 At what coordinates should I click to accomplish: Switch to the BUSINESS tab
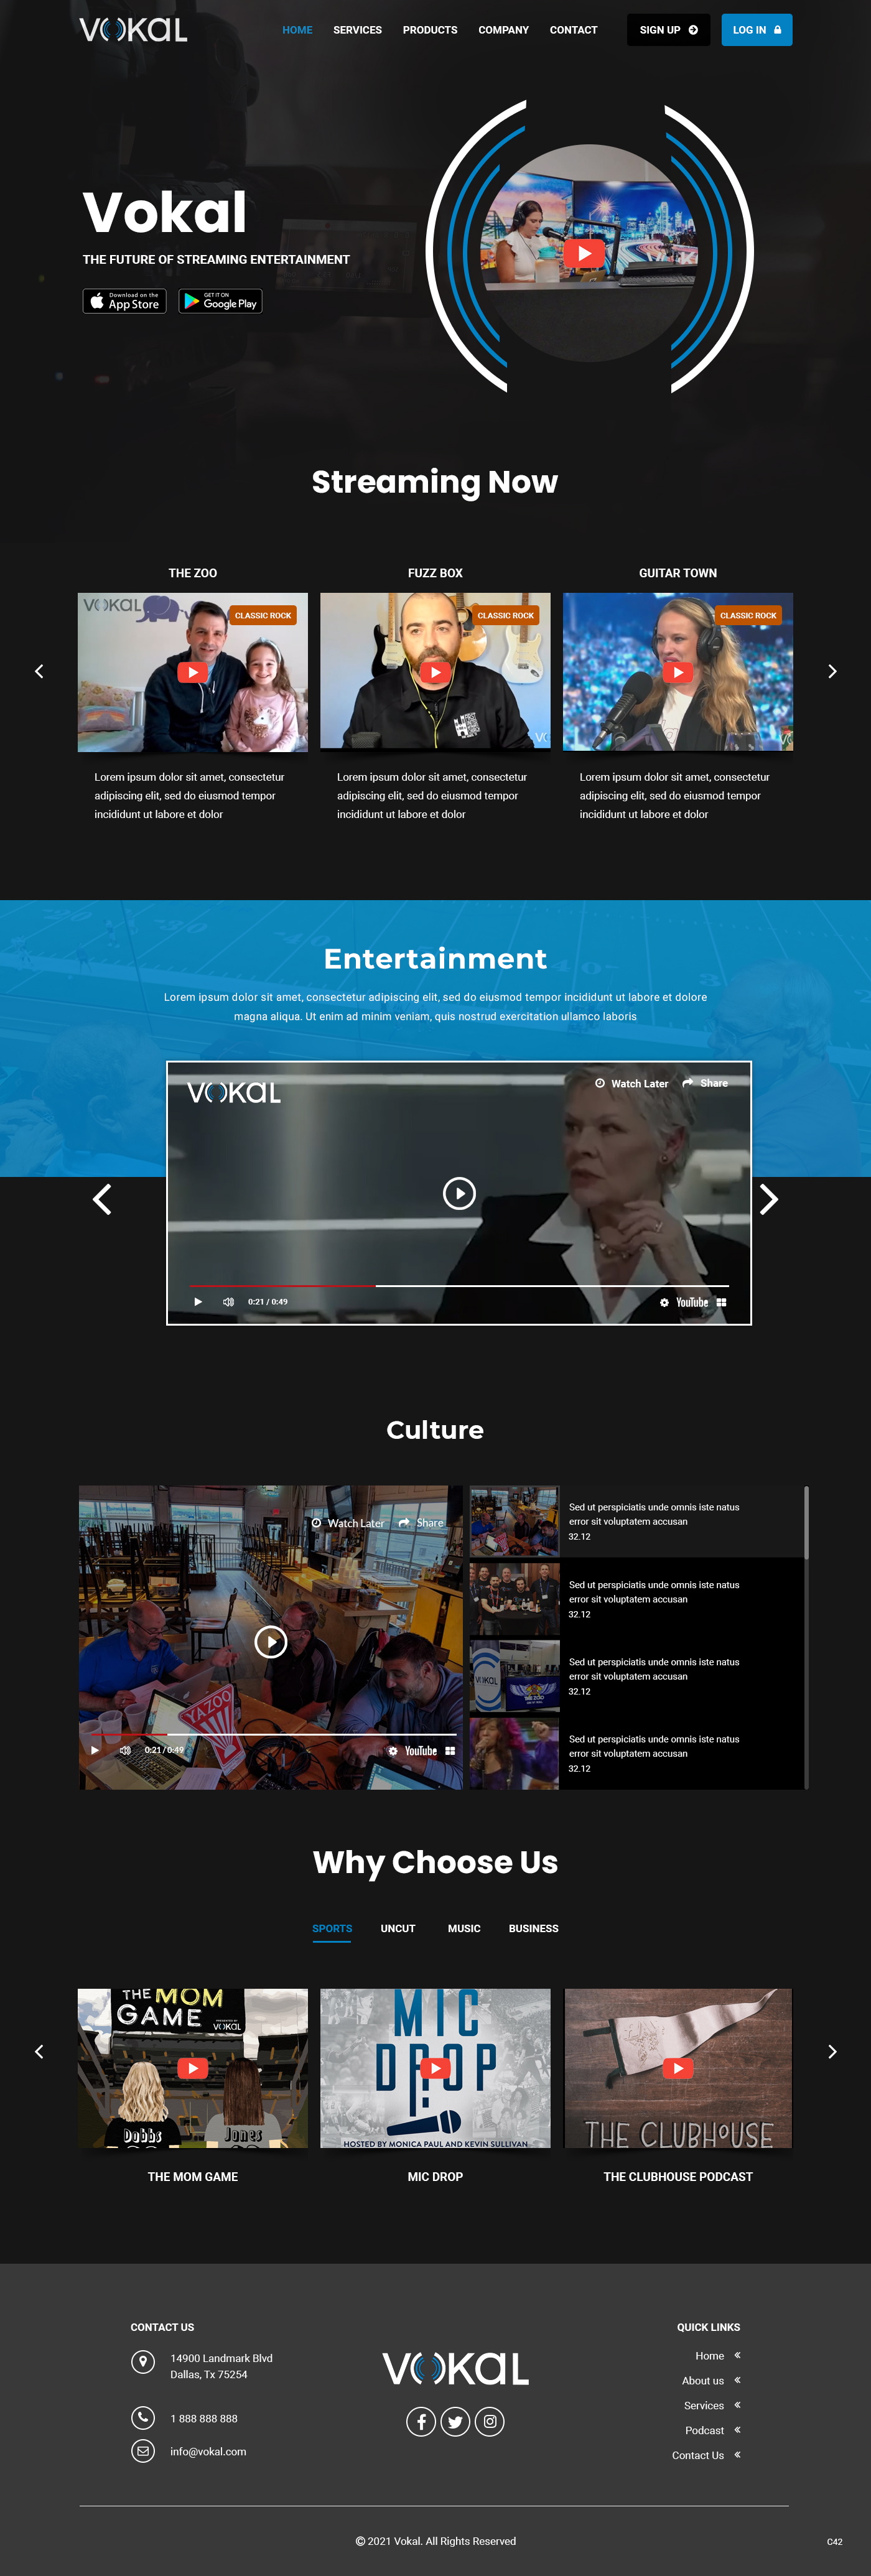[534, 1928]
